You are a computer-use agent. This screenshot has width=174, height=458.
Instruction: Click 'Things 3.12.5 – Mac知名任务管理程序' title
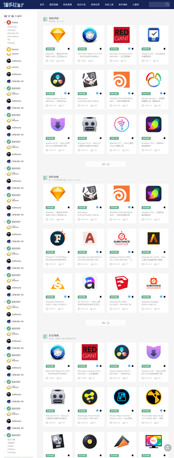[x=154, y=55]
